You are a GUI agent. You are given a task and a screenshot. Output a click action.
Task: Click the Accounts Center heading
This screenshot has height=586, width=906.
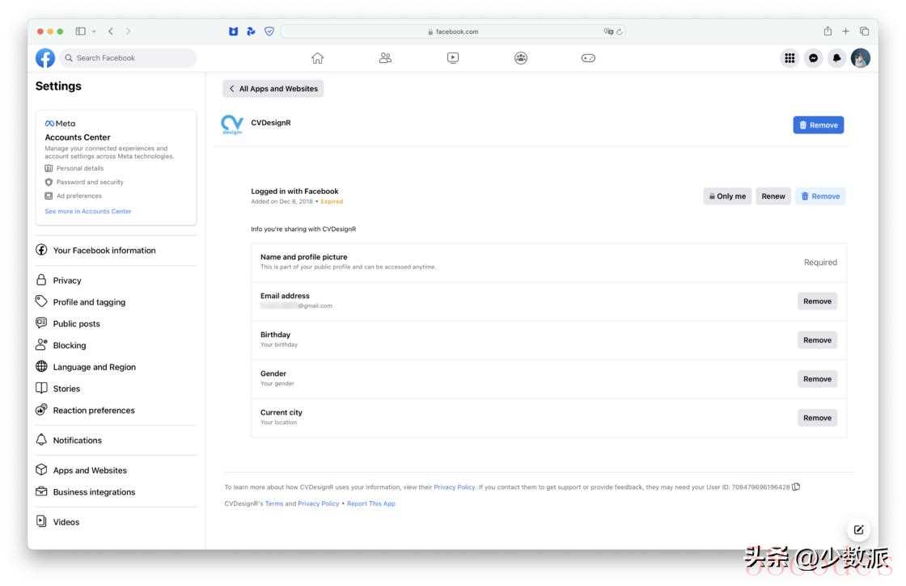(x=78, y=137)
